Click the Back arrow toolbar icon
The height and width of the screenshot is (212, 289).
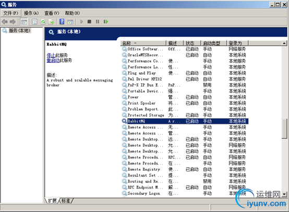(x=5, y=22)
